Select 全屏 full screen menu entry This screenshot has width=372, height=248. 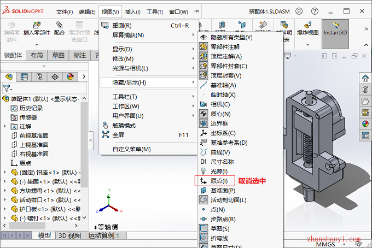[x=118, y=134]
